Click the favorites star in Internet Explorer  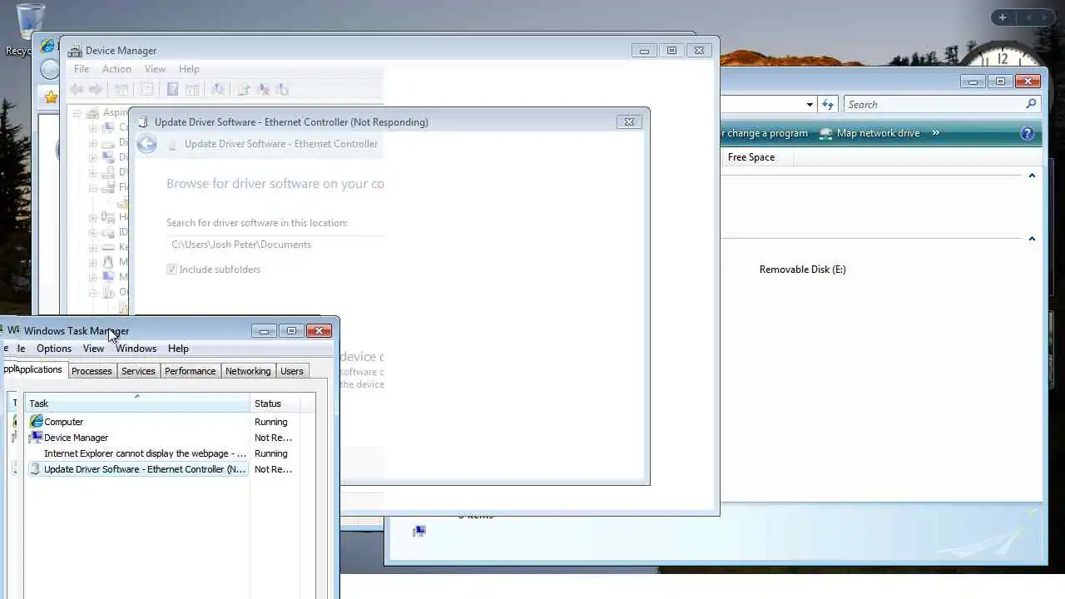coord(51,97)
